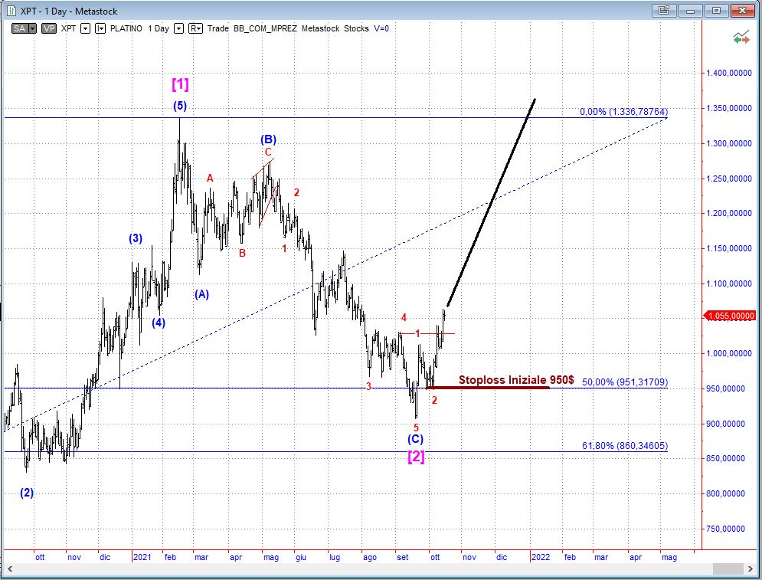The image size is (762, 580).
Task: Click the 'XPT - 1 Day - Metastock' window title
Action: (69, 11)
